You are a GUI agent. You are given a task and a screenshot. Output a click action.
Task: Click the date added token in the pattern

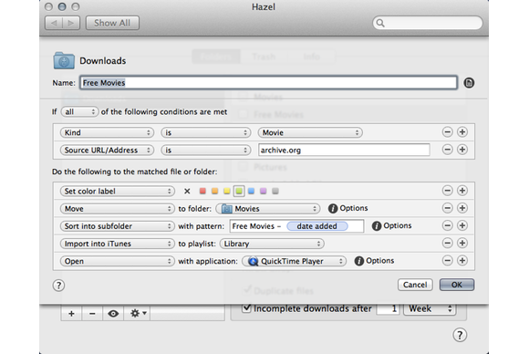click(317, 226)
